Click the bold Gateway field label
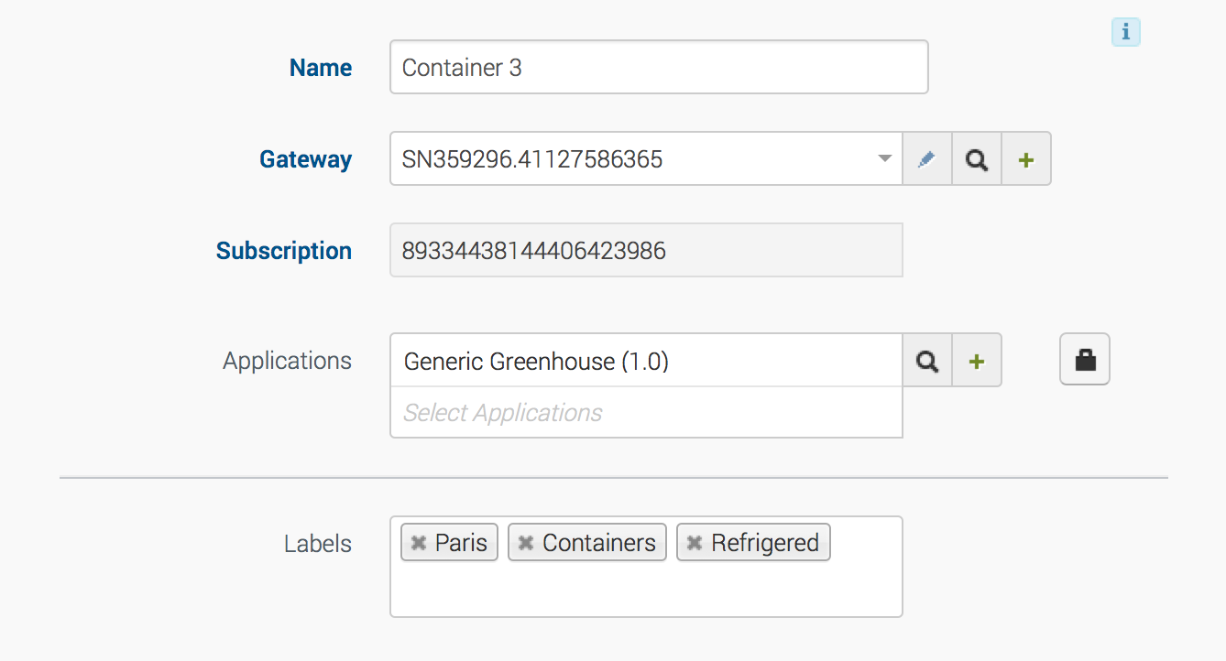The image size is (1226, 661). coord(305,159)
